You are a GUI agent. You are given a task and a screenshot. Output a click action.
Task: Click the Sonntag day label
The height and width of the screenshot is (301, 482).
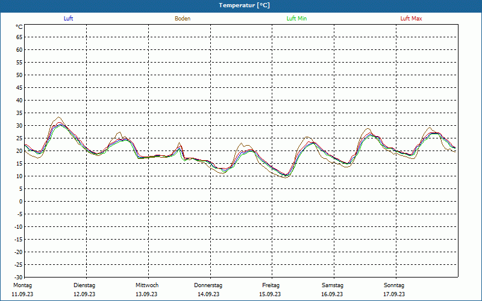[x=394, y=285]
